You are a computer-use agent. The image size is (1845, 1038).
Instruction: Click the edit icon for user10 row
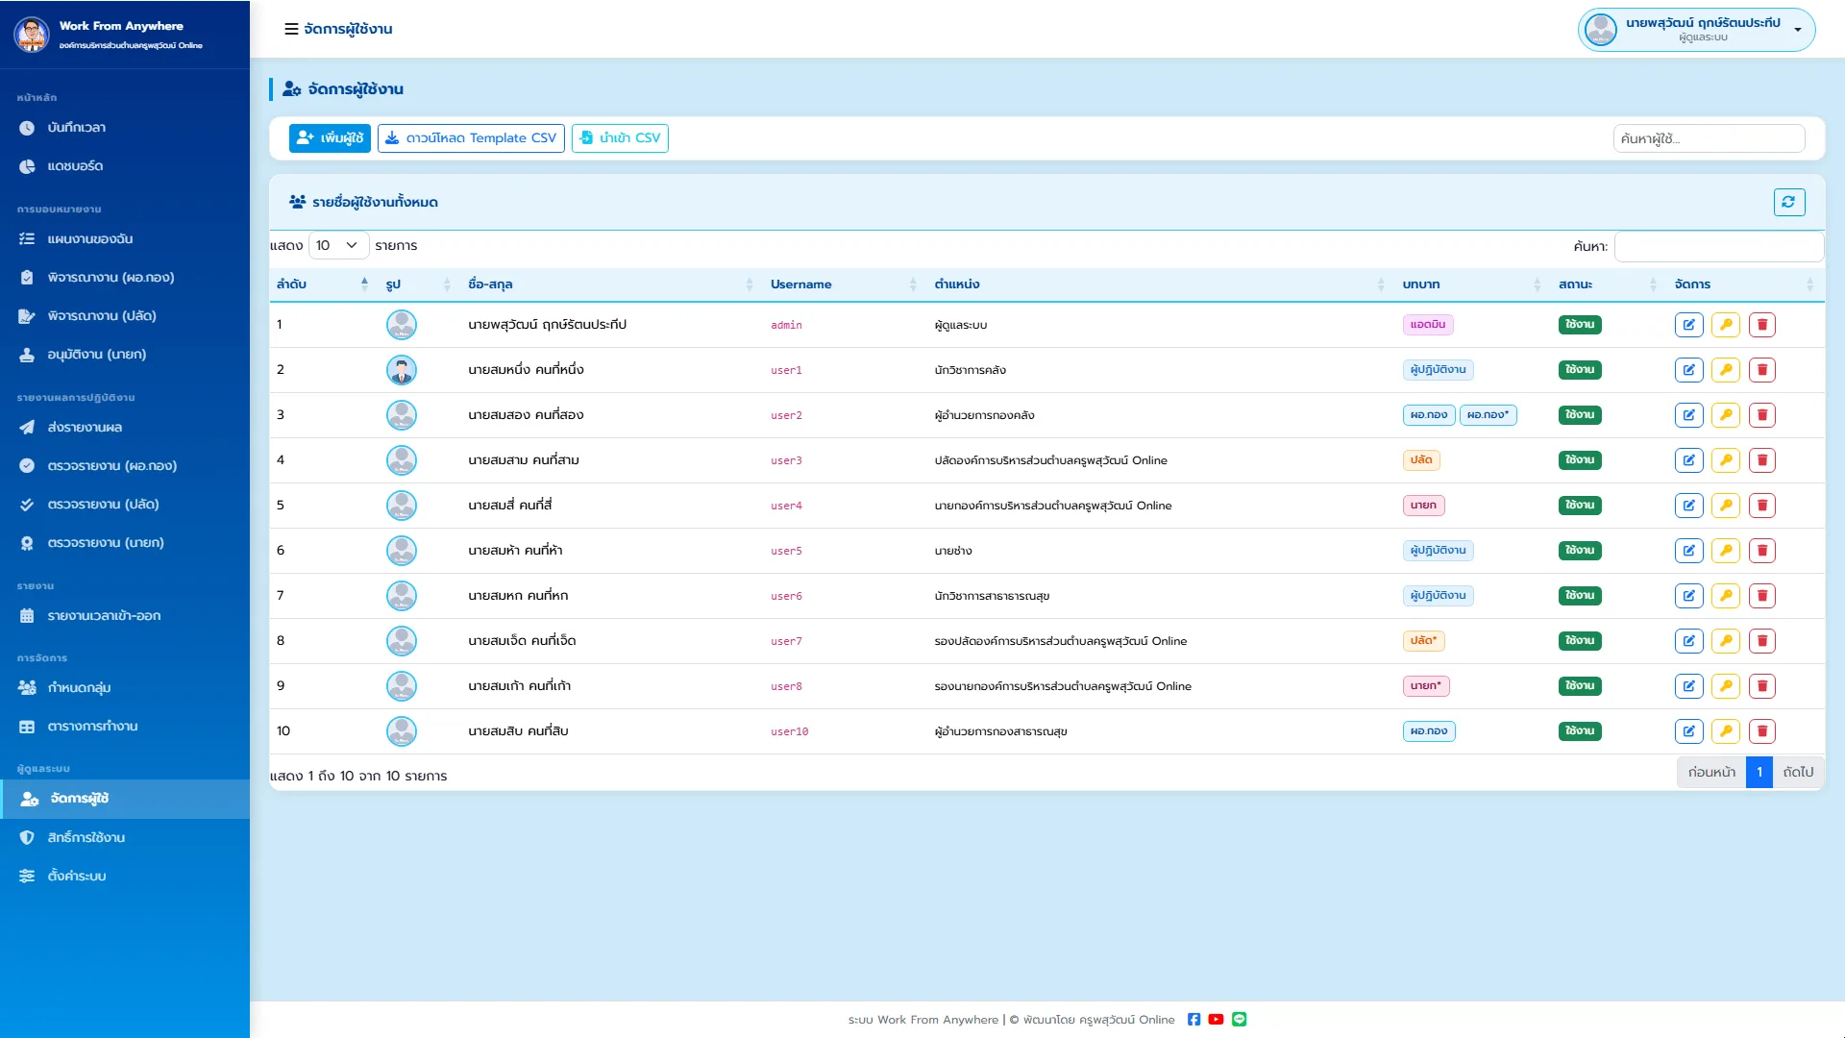(x=1688, y=731)
